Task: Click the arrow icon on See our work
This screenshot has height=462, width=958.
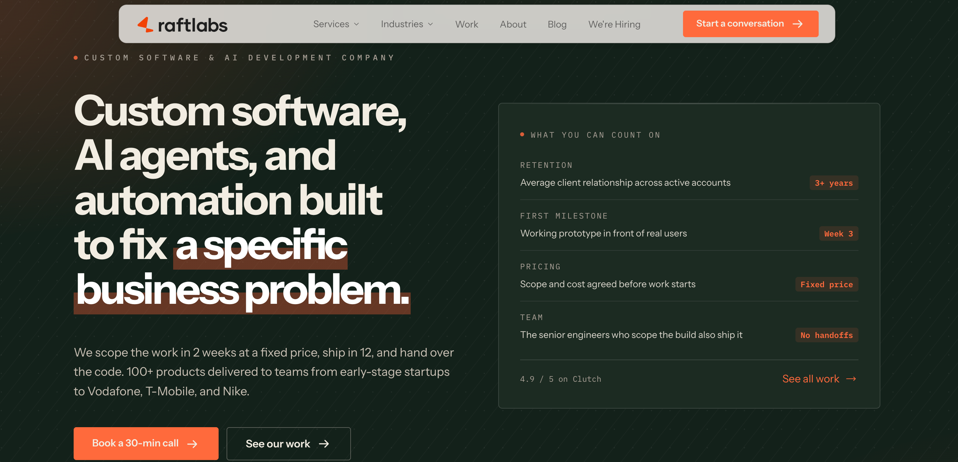Action: point(324,444)
